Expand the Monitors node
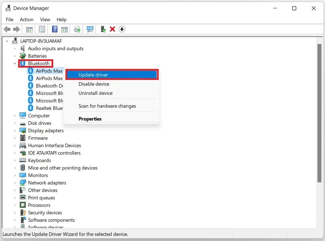Image resolution: width=325 pixels, height=241 pixels. 15,175
